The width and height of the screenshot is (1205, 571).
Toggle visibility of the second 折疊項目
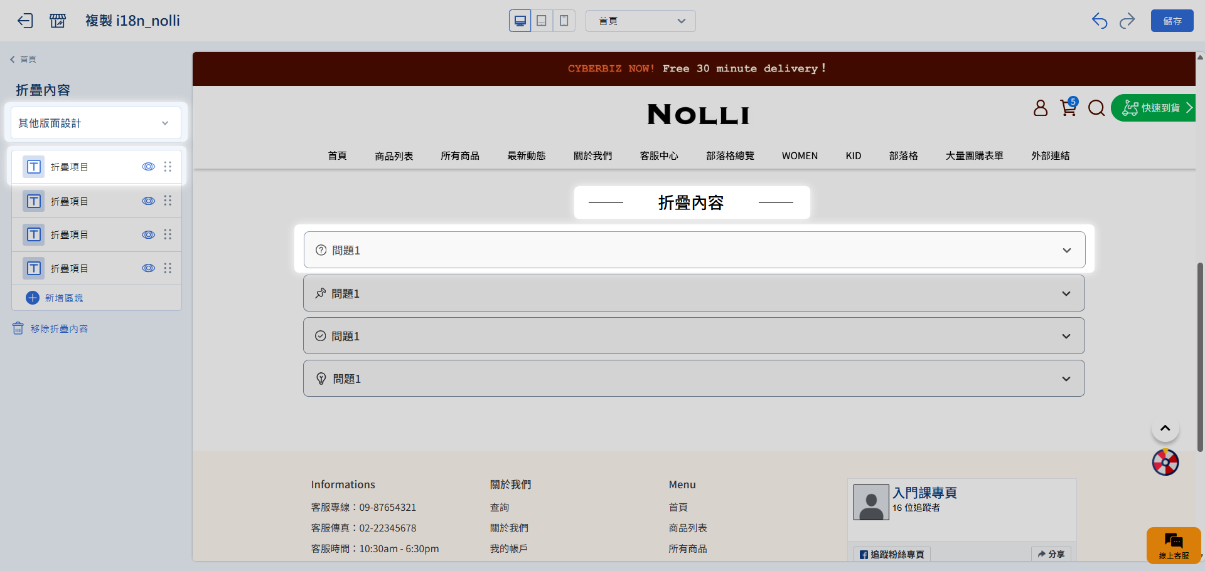point(148,201)
